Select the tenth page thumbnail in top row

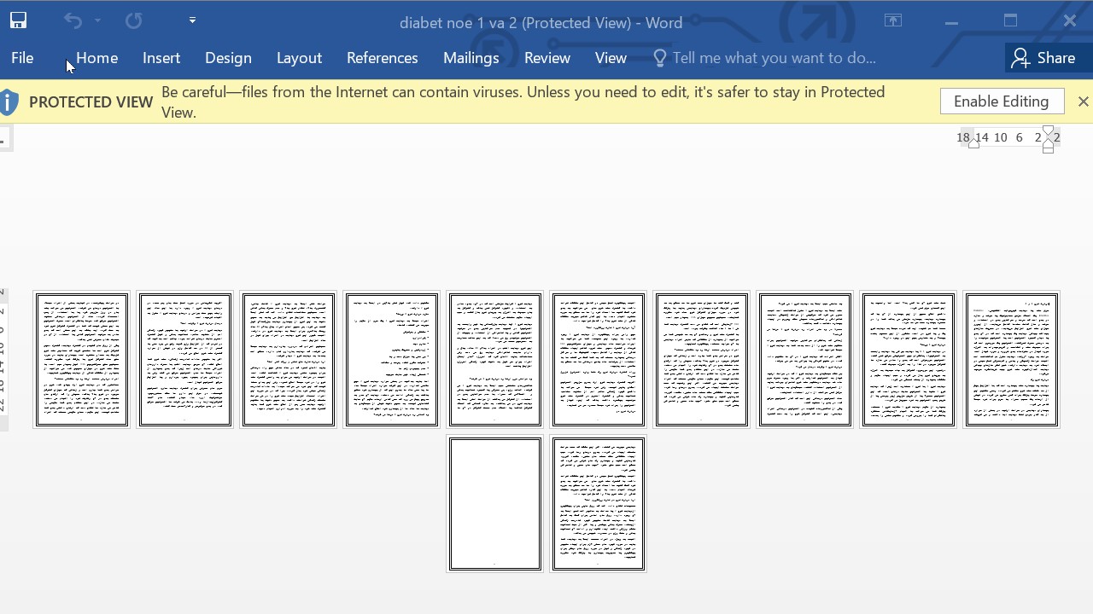tap(1012, 359)
